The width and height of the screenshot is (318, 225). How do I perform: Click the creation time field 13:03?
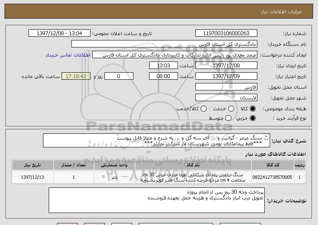(x=164, y=66)
